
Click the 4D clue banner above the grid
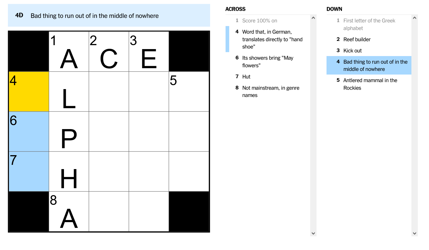(109, 15)
